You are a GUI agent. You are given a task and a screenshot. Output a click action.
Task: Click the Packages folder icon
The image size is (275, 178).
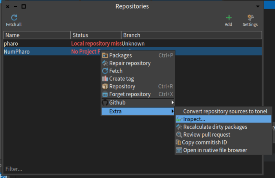(x=105, y=56)
